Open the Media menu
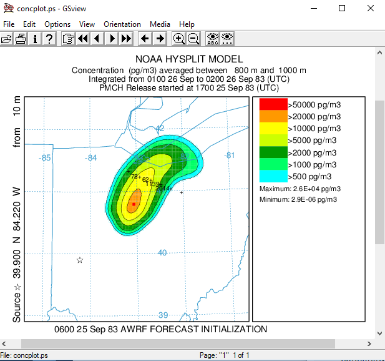The height and width of the screenshot is (361, 385). pyautogui.click(x=160, y=24)
